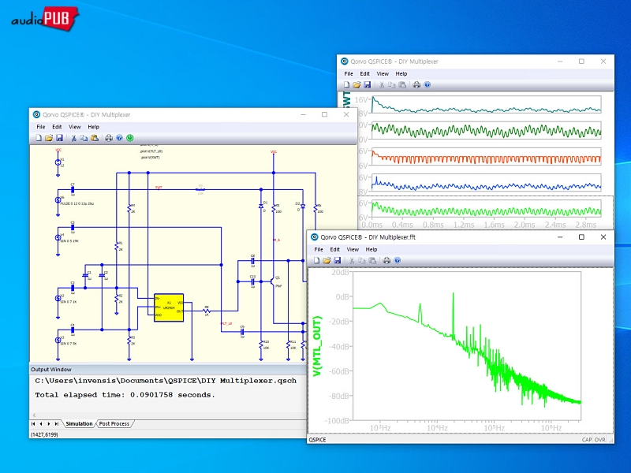Open Edit menu in schematic window

[x=57, y=127]
